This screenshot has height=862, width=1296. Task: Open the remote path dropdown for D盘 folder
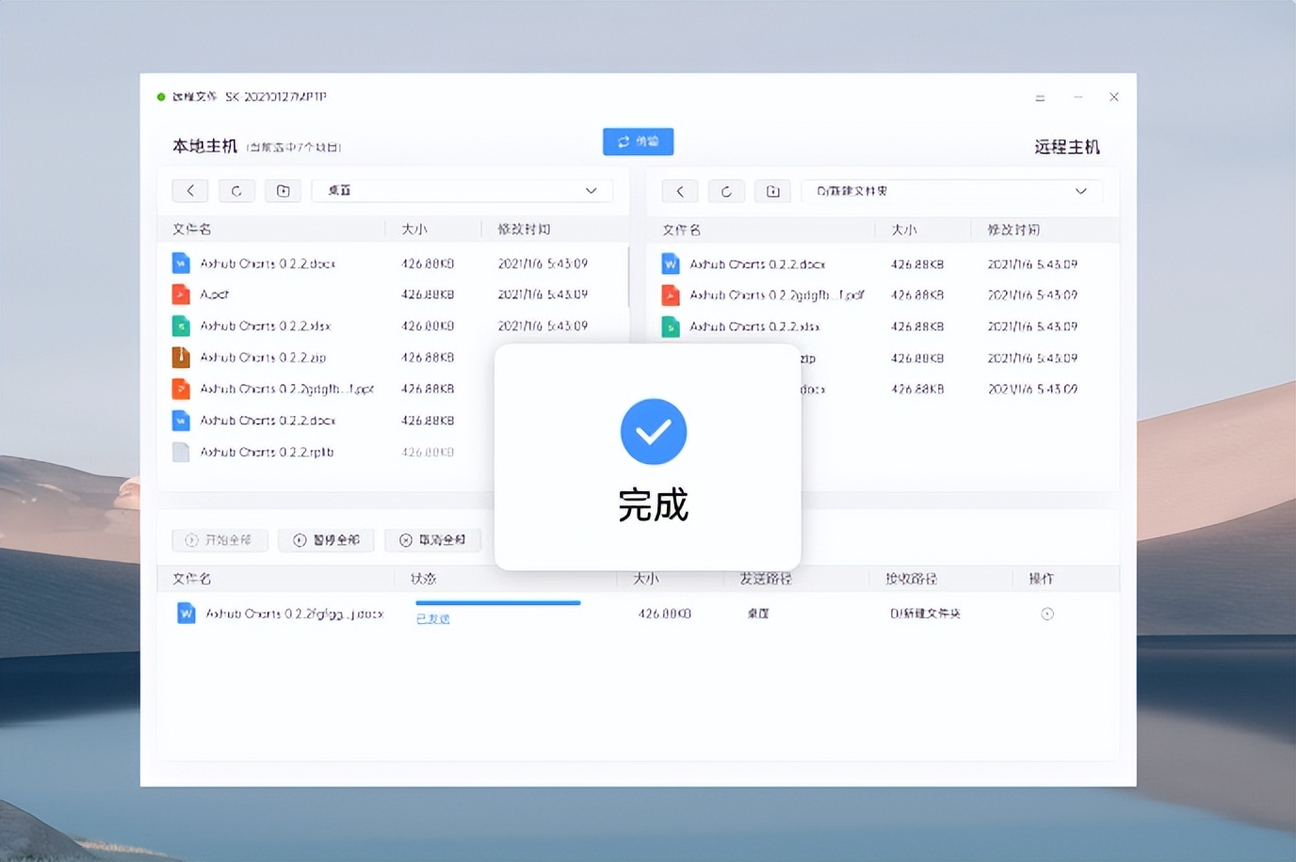point(951,190)
